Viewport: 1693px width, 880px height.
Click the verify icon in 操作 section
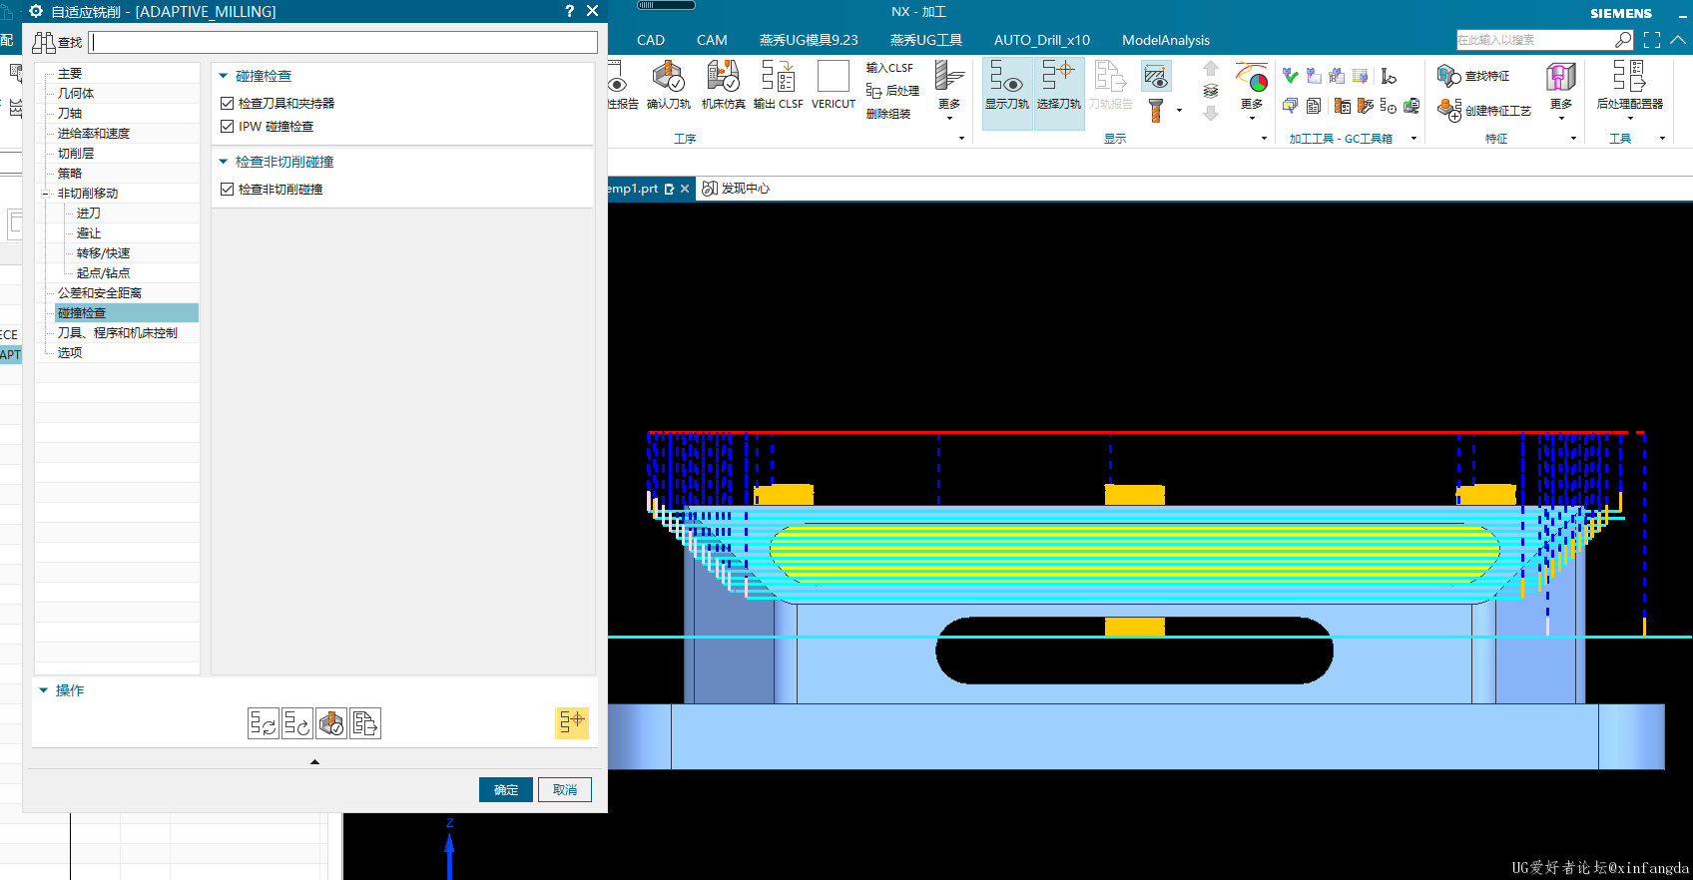(331, 723)
